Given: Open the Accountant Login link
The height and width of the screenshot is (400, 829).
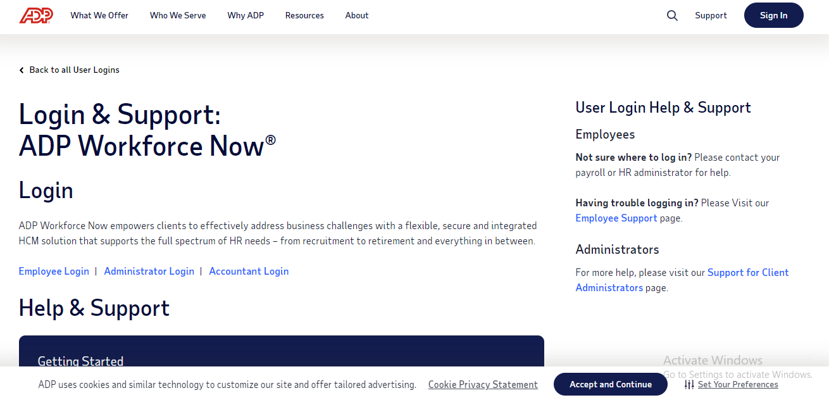Looking at the screenshot, I should [249, 271].
